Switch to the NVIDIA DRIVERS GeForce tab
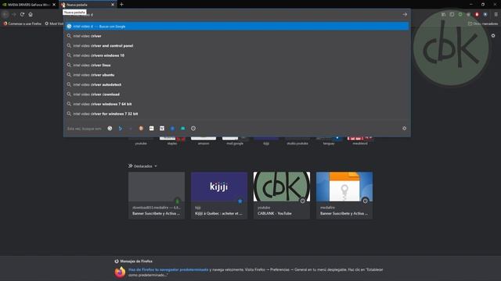The height and width of the screenshot is (281, 501). pos(29,5)
